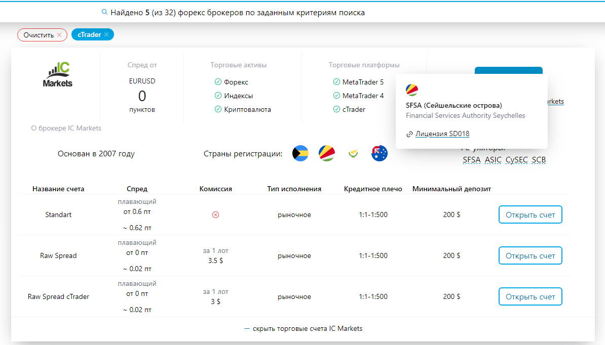The width and height of the screenshot is (605, 345).
Task: Click the Тип исполнения column header
Action: click(x=294, y=189)
